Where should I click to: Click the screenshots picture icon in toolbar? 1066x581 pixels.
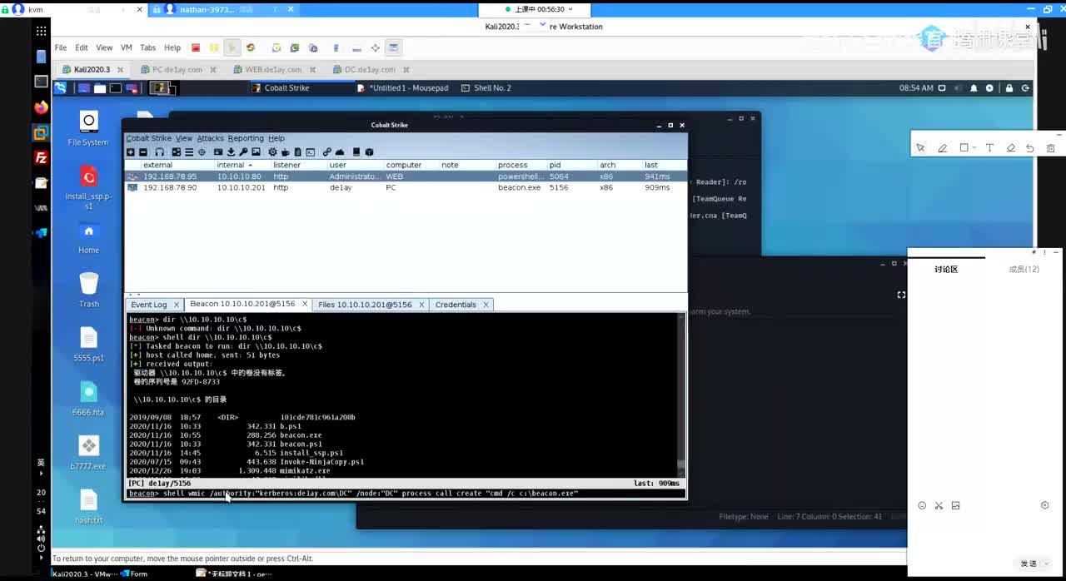point(256,152)
